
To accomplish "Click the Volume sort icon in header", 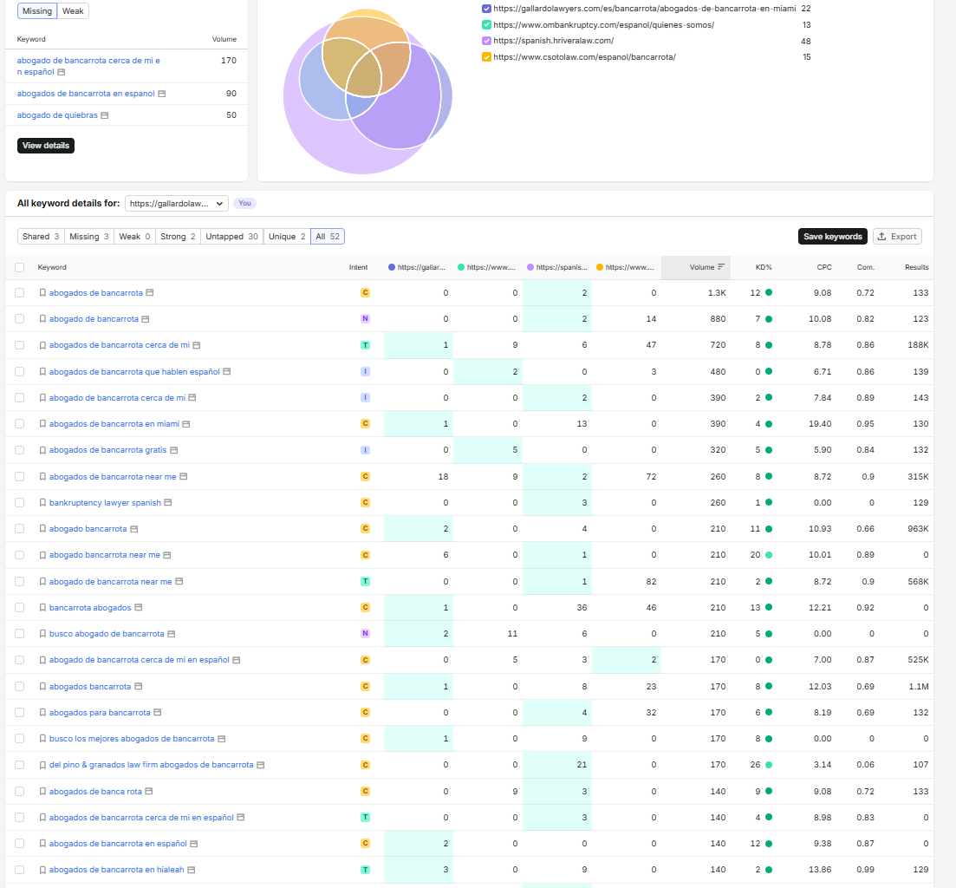I will tap(721, 267).
